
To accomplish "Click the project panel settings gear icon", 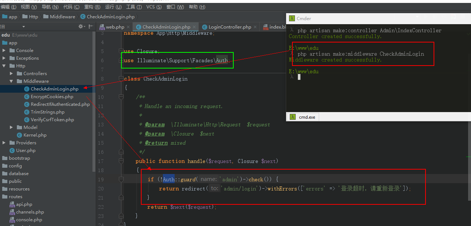I will 81,27.
